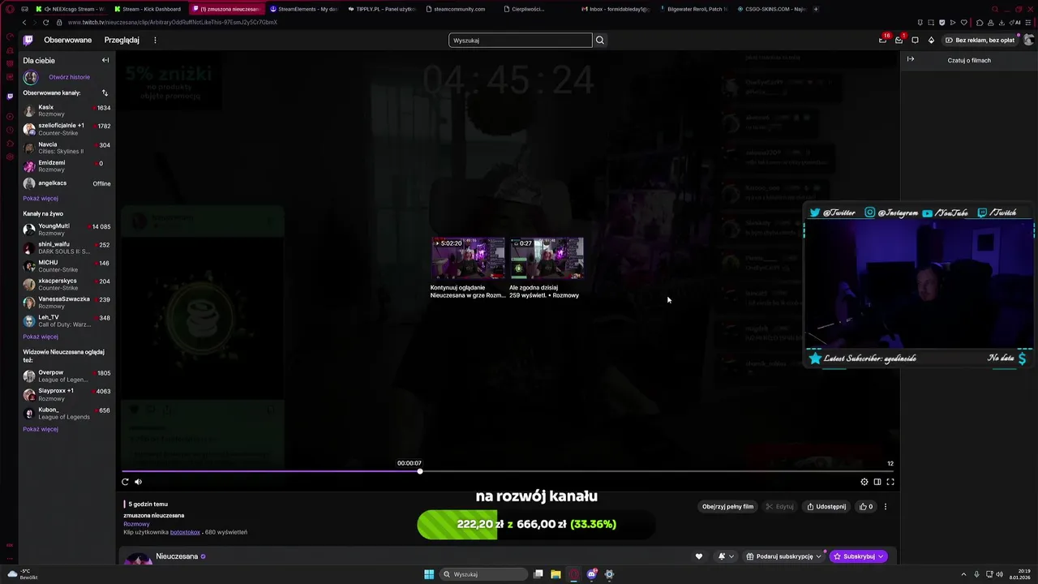
Task: Expand the Czatuj o filmach chat panel
Action: pyautogui.click(x=911, y=59)
